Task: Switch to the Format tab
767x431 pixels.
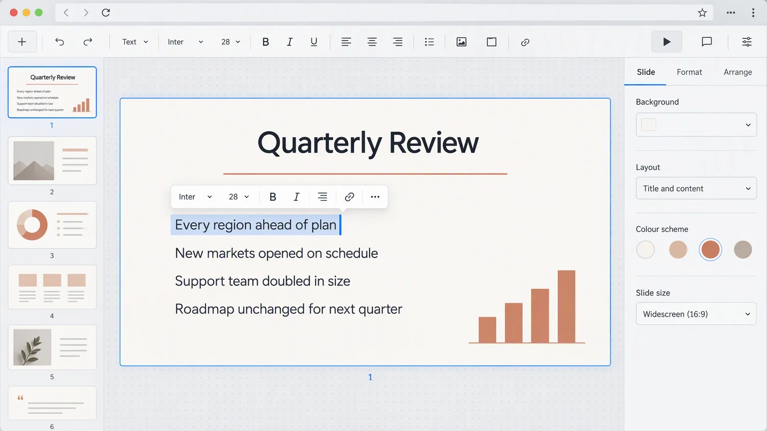Action: pyautogui.click(x=689, y=72)
